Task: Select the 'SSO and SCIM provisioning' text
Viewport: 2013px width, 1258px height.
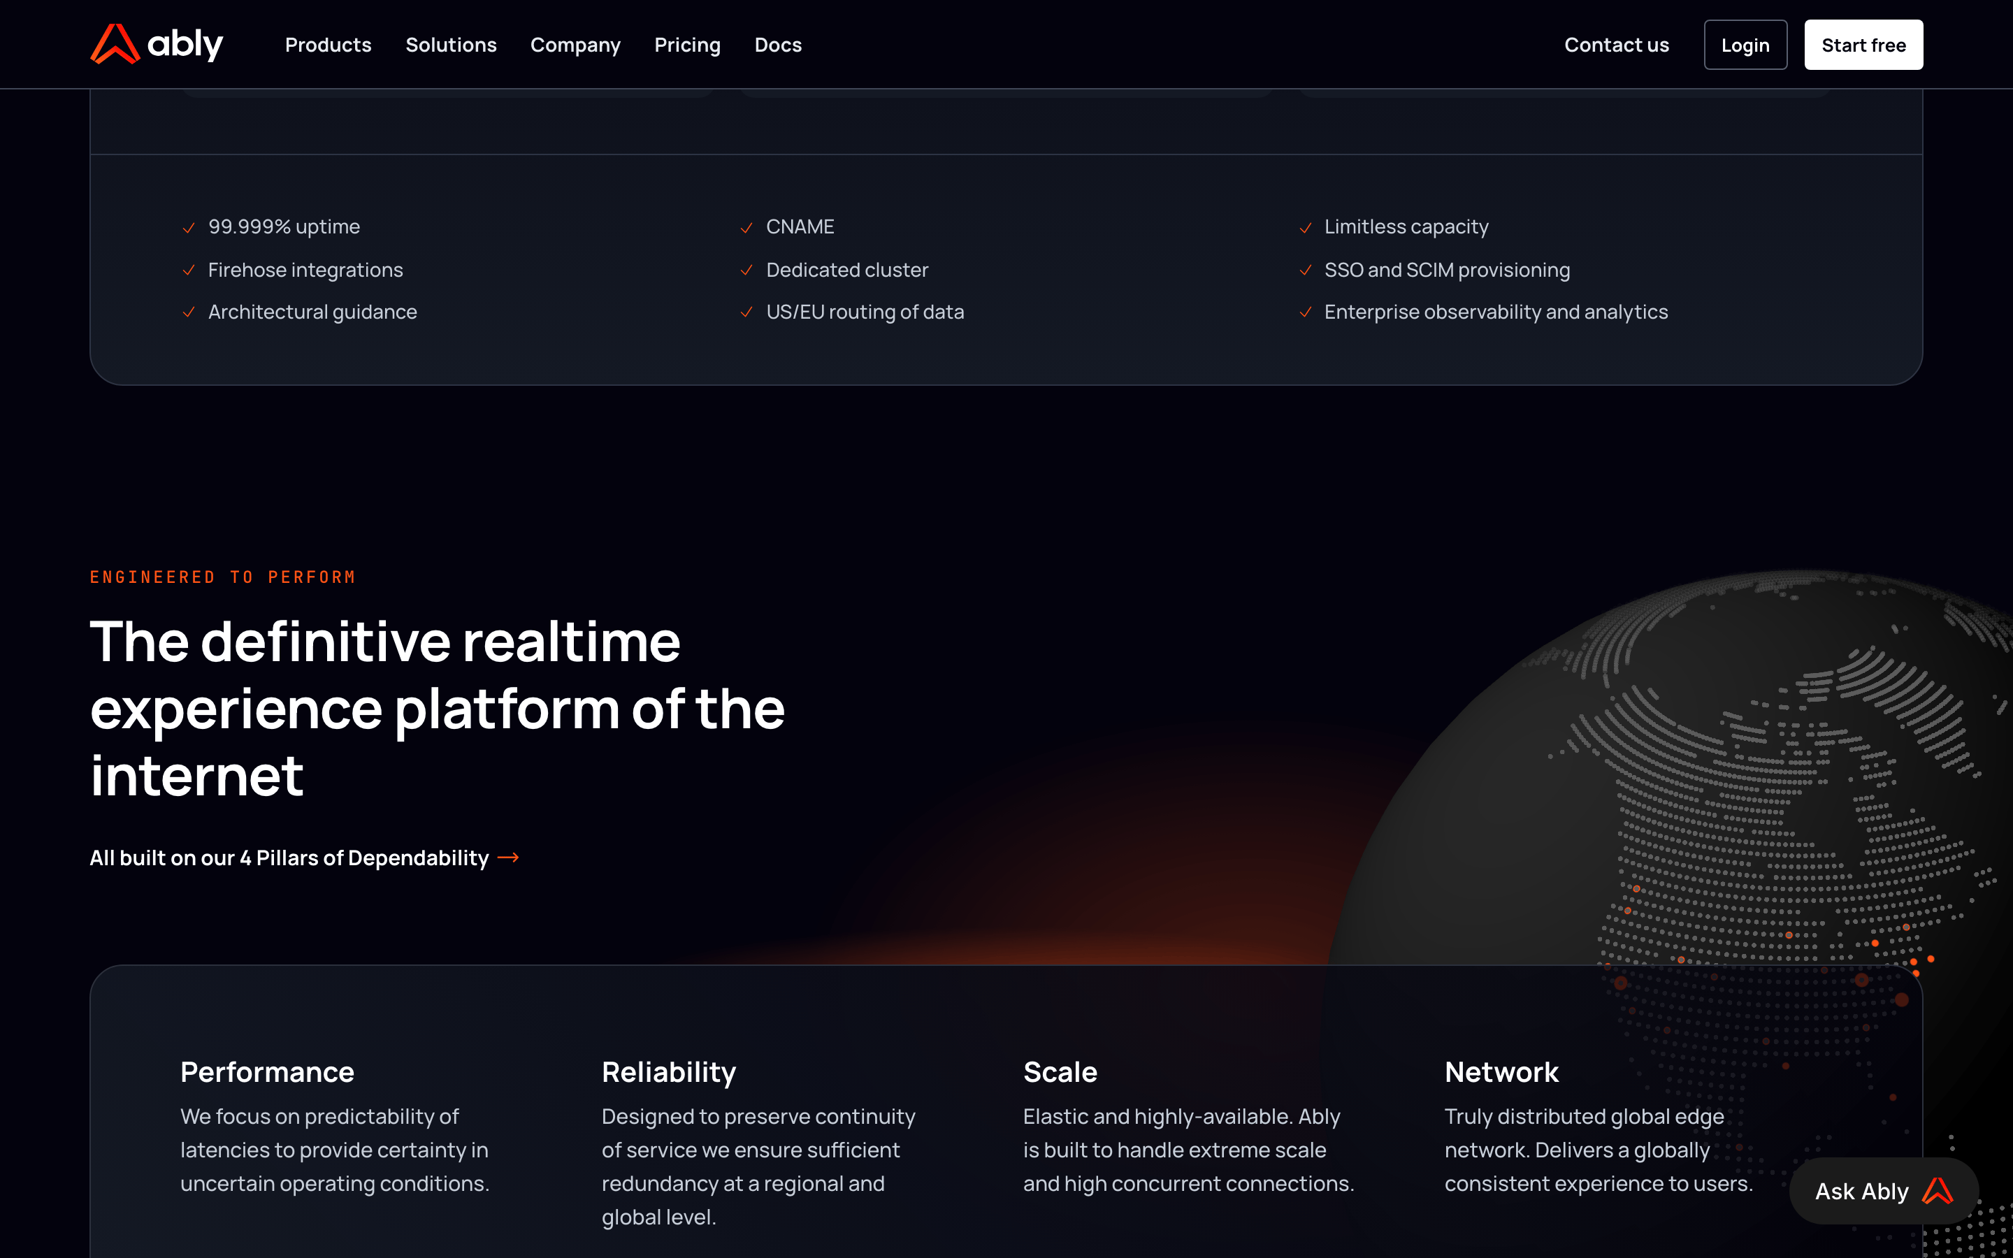Action: click(x=1447, y=270)
